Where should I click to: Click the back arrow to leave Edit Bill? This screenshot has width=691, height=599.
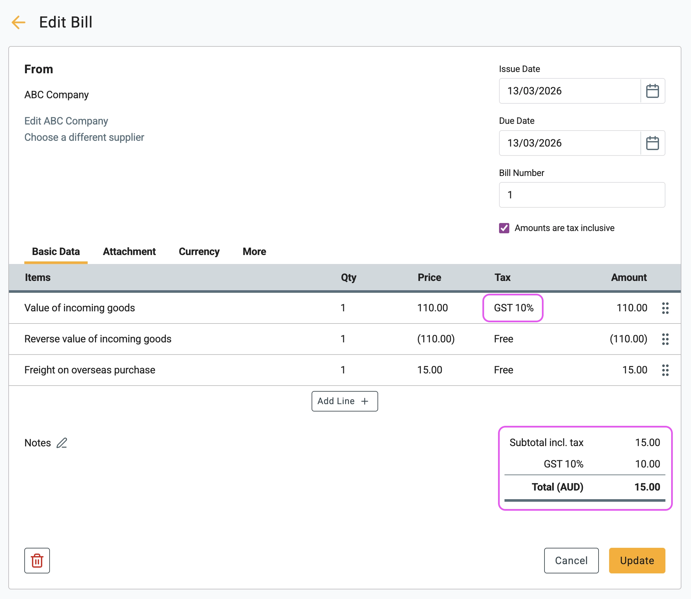pos(18,22)
